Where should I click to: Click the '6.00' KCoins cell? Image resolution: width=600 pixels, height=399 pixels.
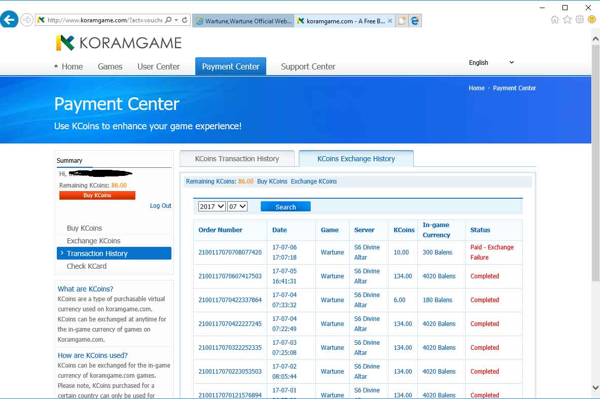[400, 300]
